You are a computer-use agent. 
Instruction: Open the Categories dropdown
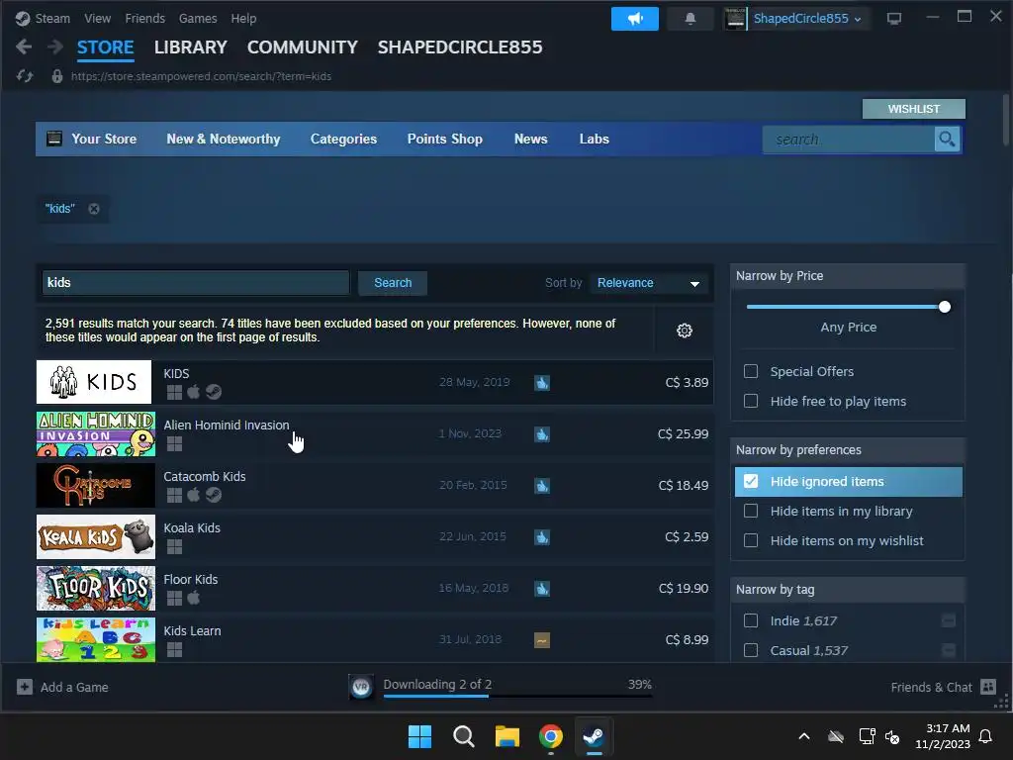343,139
